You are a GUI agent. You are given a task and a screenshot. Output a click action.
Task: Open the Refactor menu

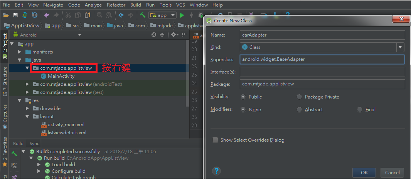pyautogui.click(x=116, y=5)
